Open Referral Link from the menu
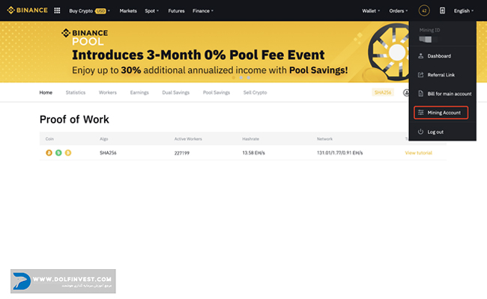The image size is (487, 299). [441, 75]
